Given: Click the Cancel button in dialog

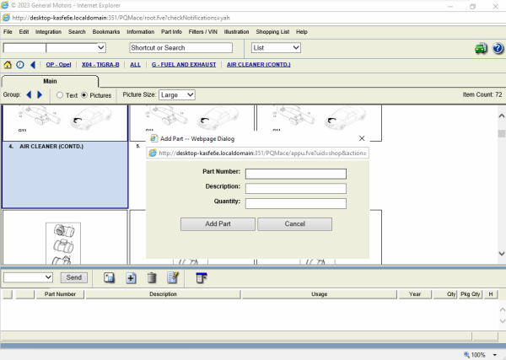Looking at the screenshot, I should click(294, 224).
